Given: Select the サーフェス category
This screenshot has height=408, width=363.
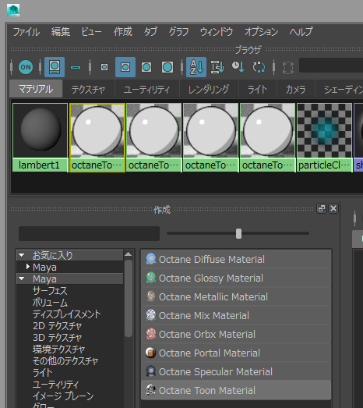Looking at the screenshot, I should [50, 291].
